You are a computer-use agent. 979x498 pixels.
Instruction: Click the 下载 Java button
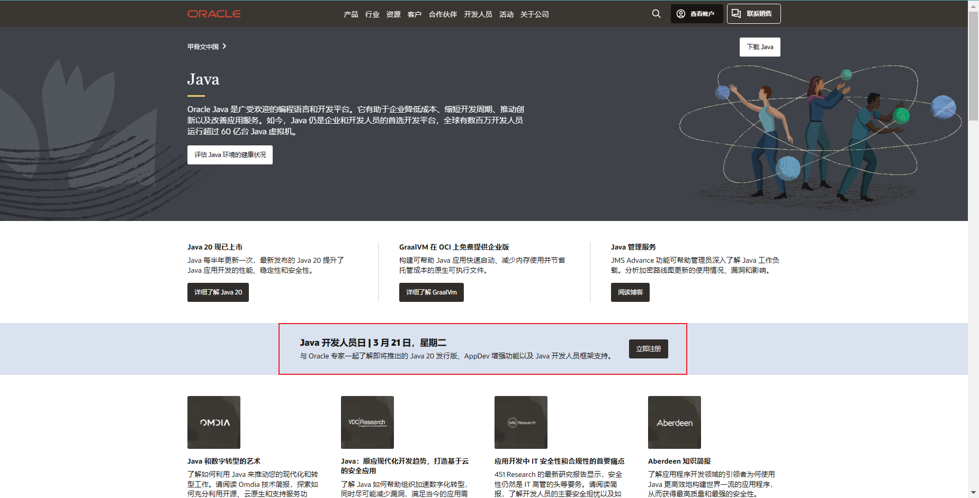coord(760,47)
